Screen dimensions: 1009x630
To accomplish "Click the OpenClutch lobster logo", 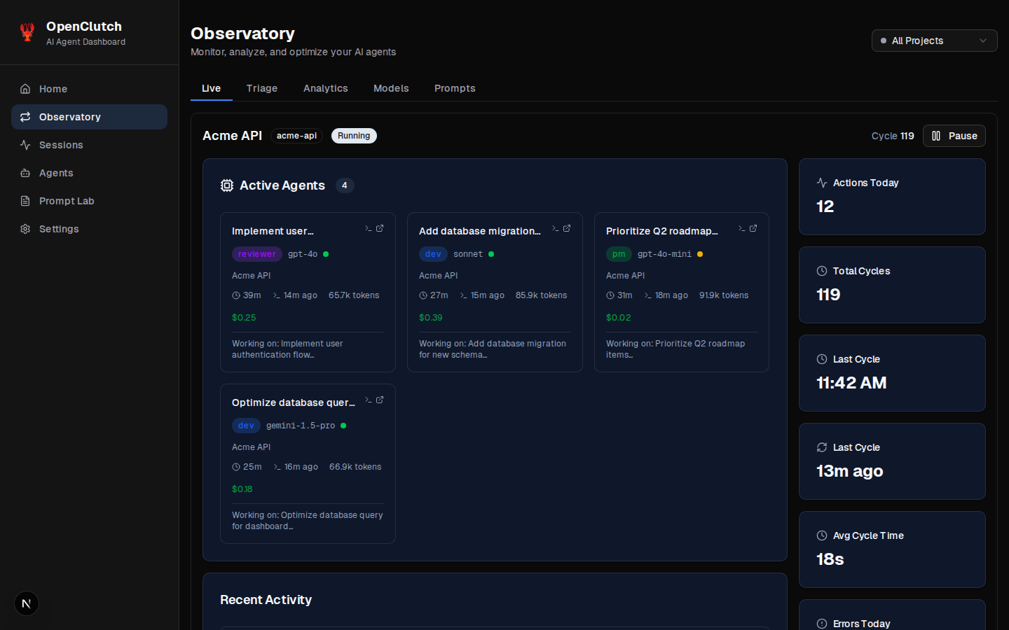I will pyautogui.click(x=27, y=31).
